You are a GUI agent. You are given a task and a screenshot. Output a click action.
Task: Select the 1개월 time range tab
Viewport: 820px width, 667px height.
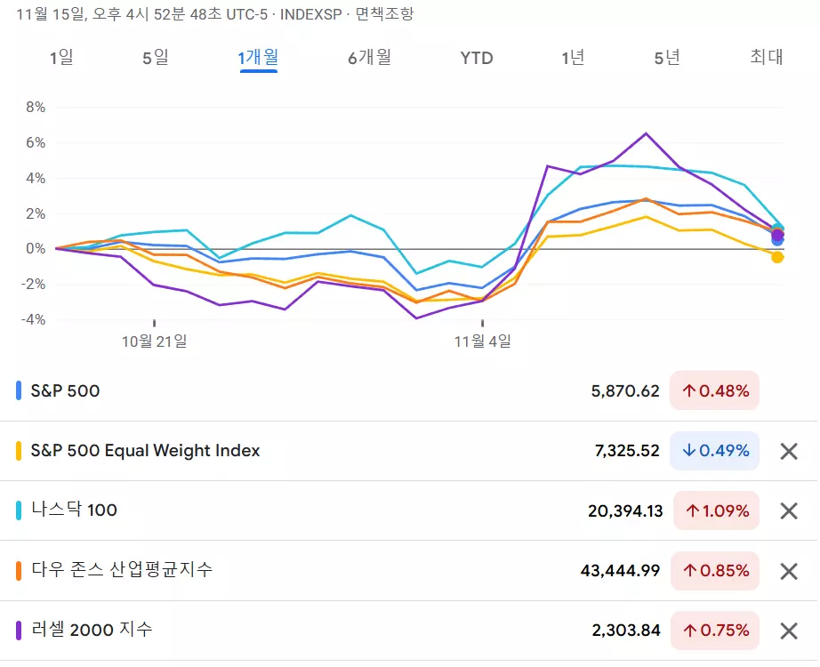pyautogui.click(x=258, y=57)
